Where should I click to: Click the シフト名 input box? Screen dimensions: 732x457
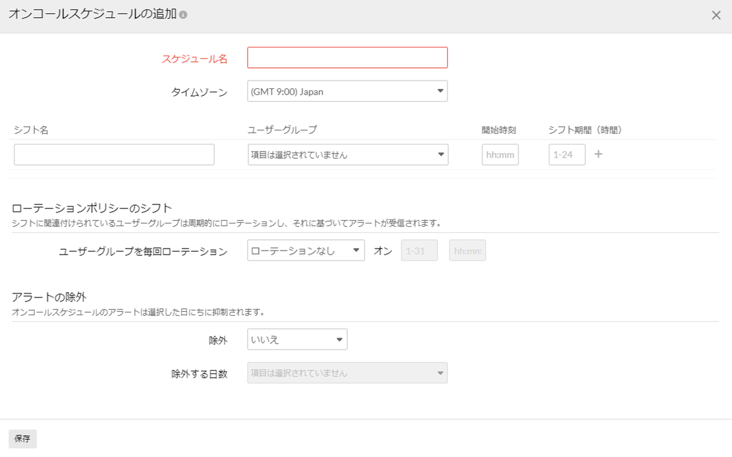tap(114, 155)
